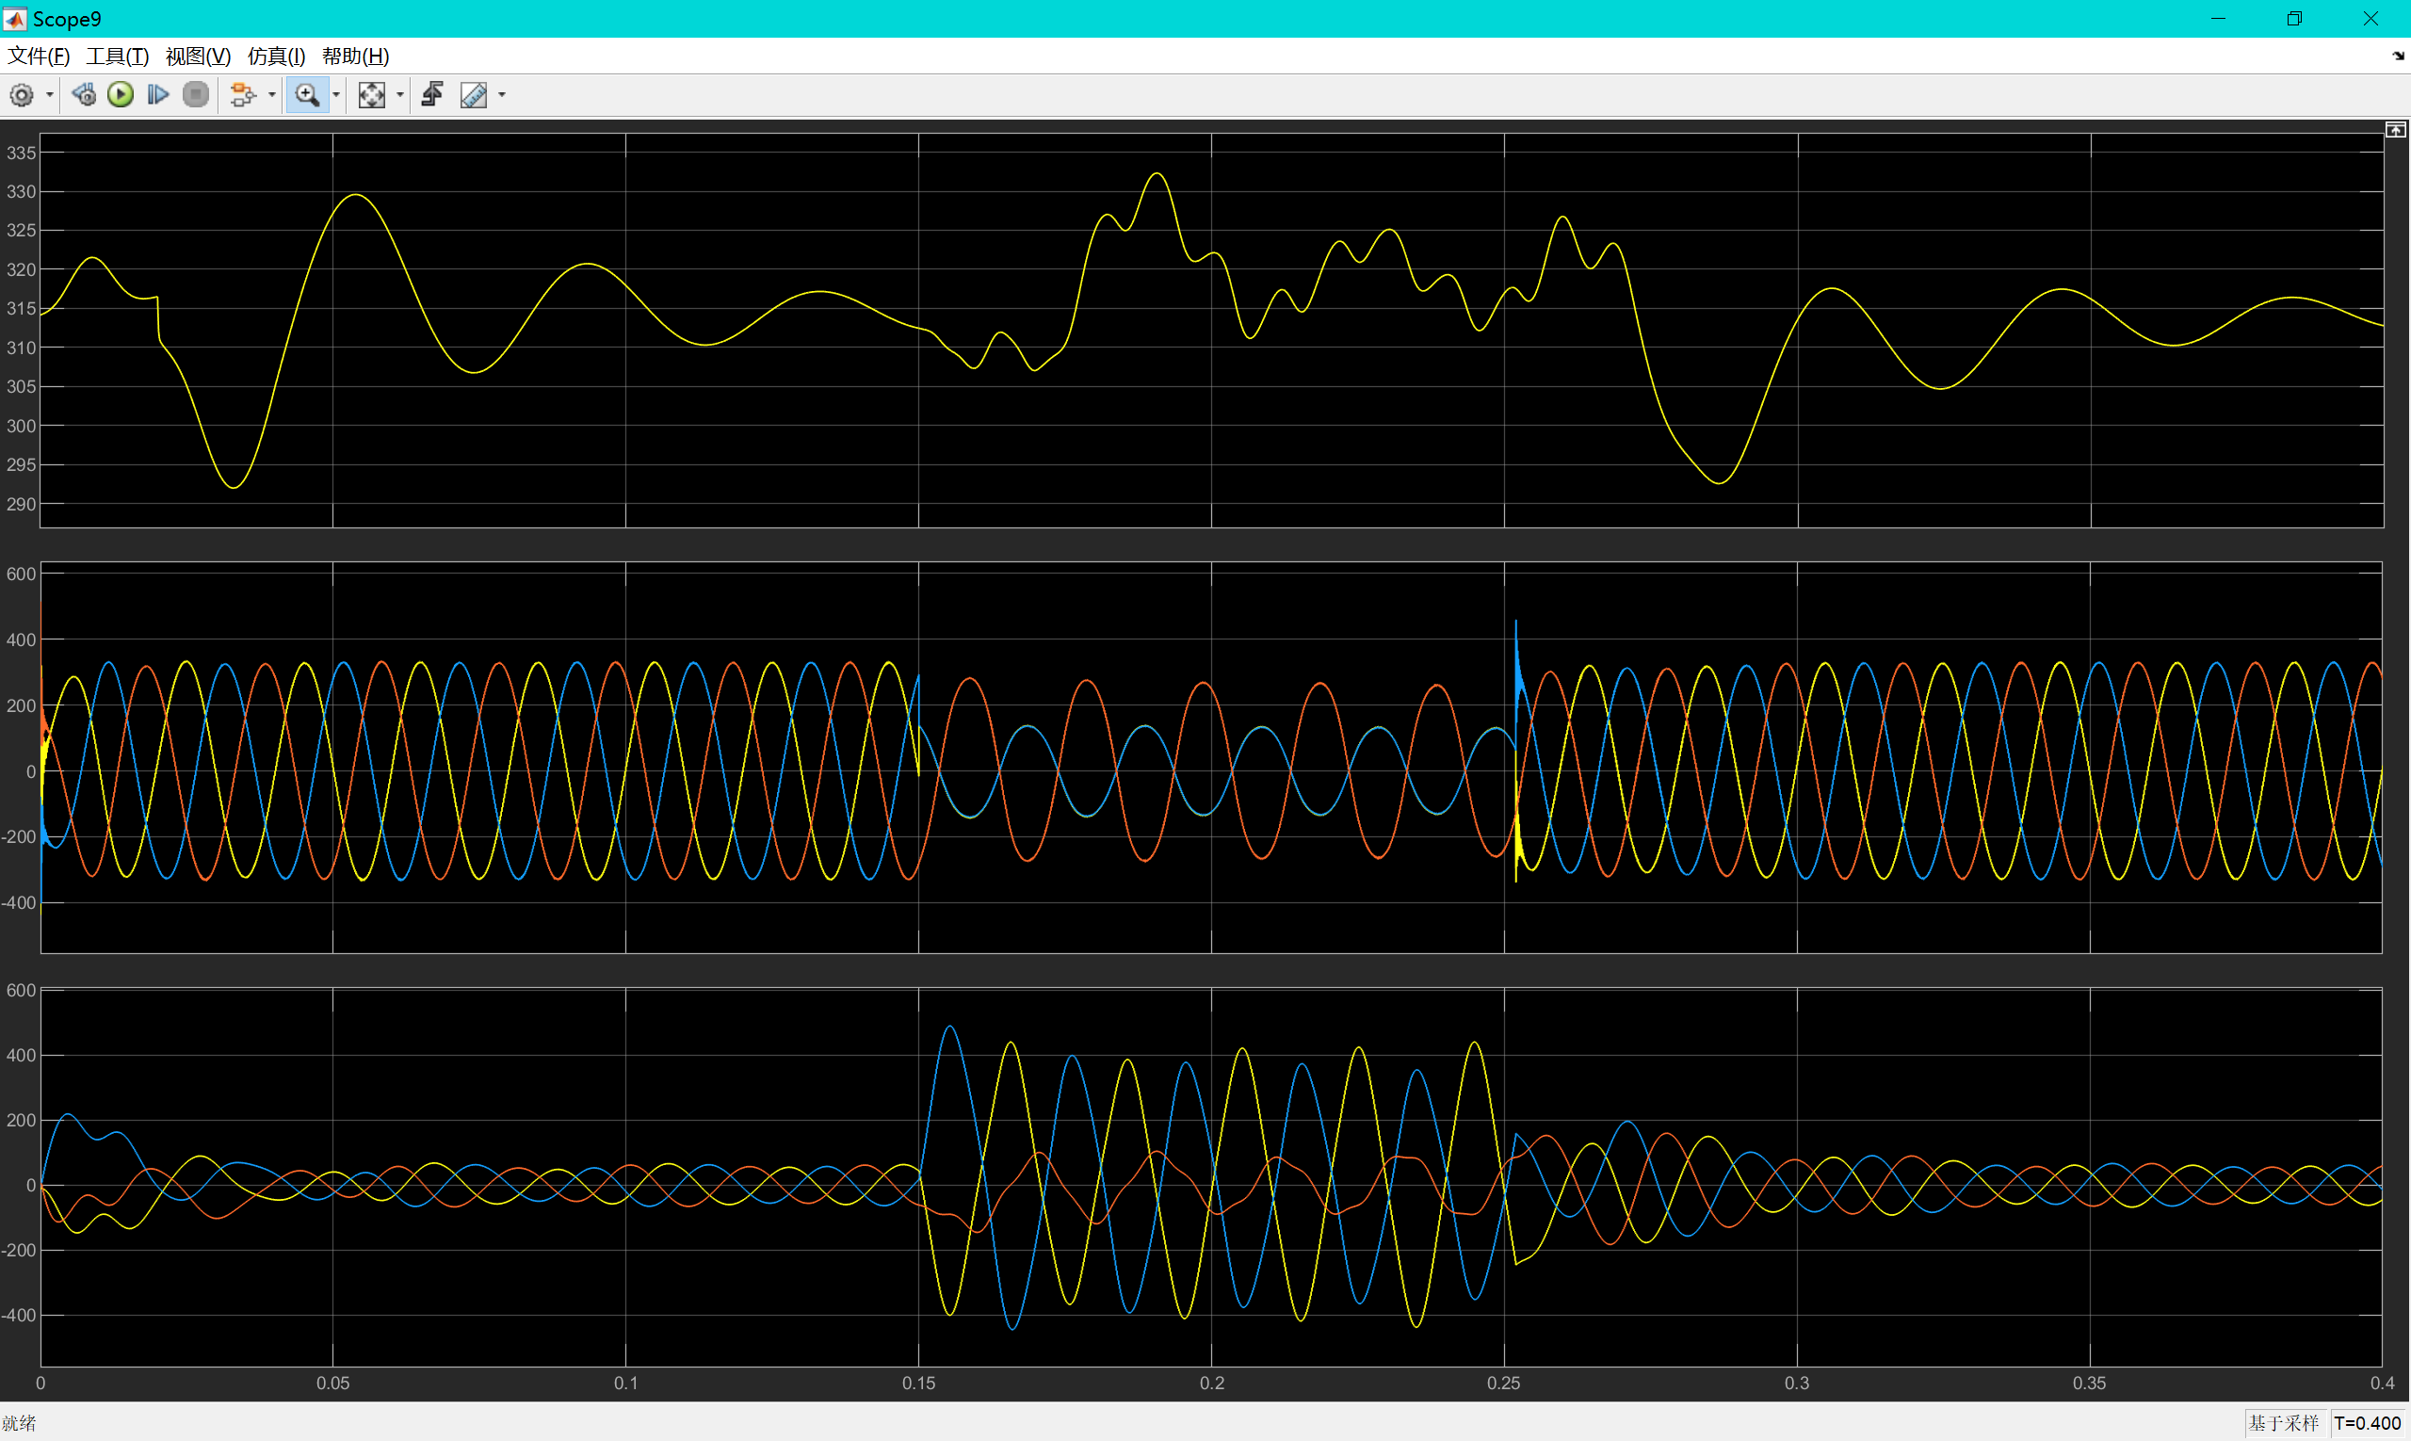
Task: Run the simulation with green play button
Action: tap(121, 95)
